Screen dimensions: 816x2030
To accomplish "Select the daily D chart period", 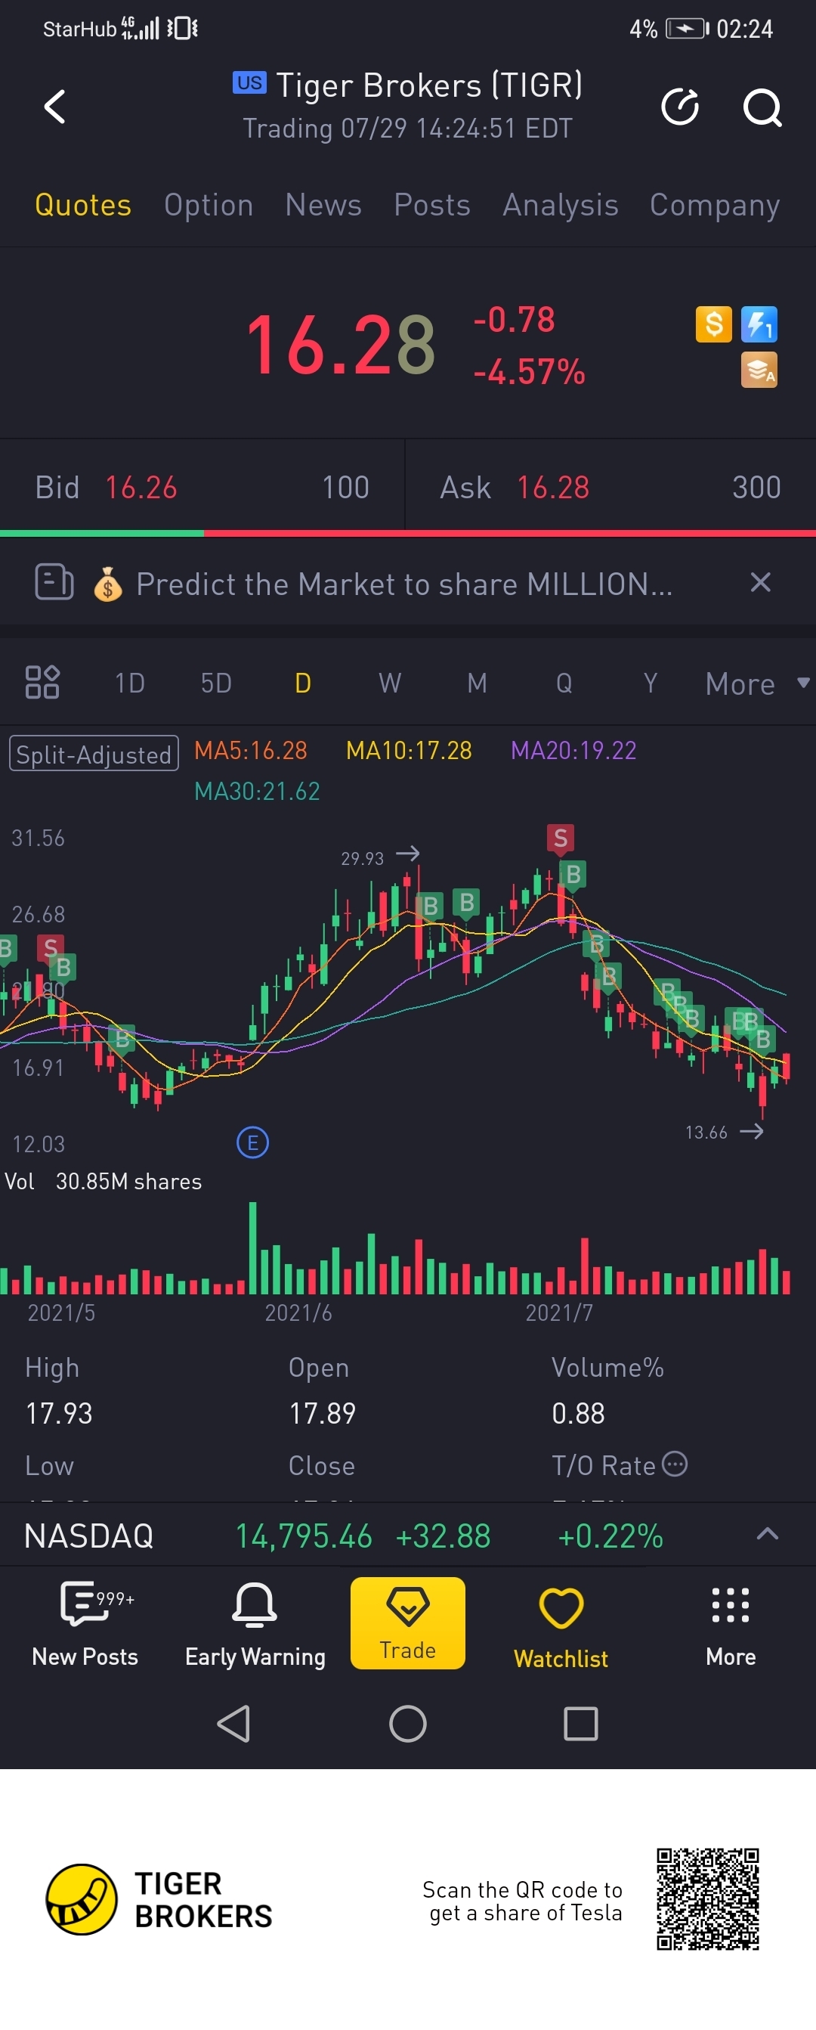I will pos(303,683).
